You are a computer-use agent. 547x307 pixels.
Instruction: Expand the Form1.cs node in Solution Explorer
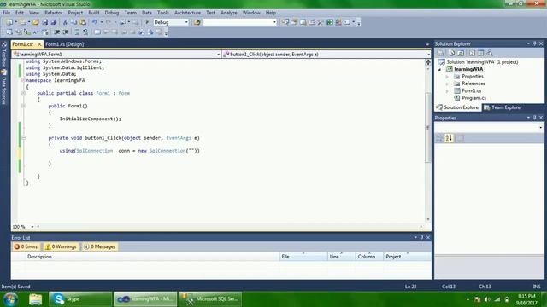click(x=447, y=91)
